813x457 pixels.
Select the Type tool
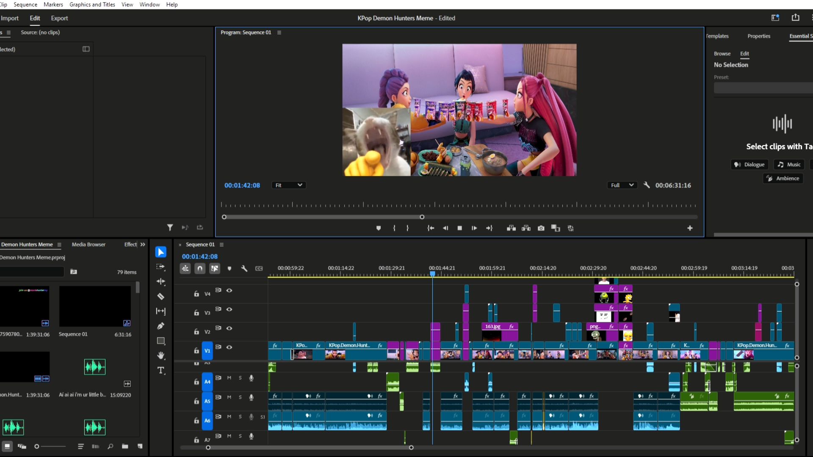pos(160,370)
